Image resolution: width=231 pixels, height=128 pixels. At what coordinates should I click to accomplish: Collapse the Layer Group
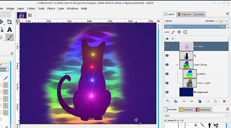177,65
